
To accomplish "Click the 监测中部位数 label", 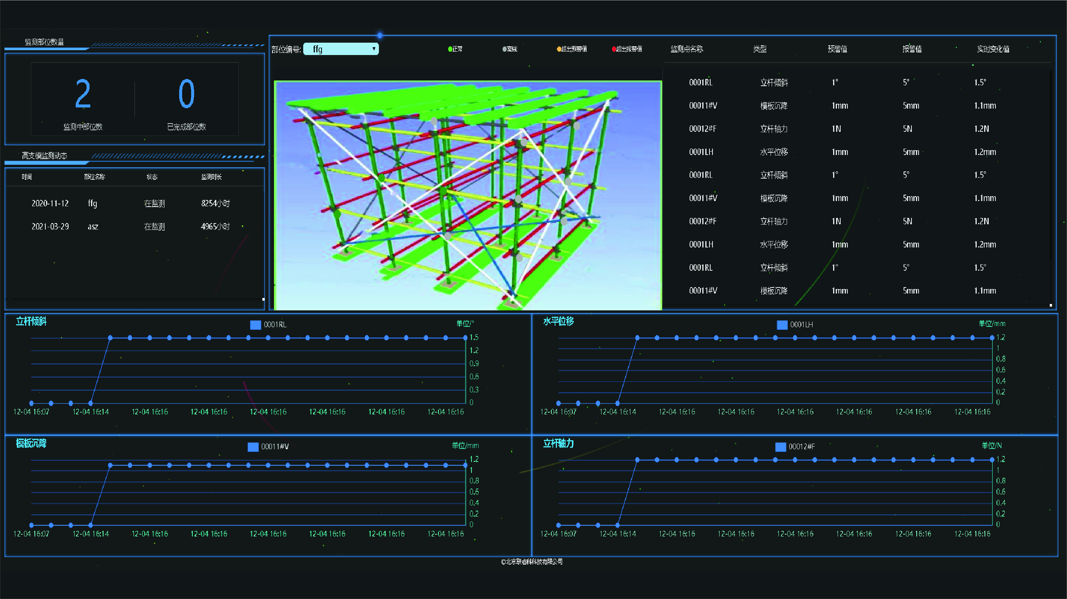I will (83, 127).
